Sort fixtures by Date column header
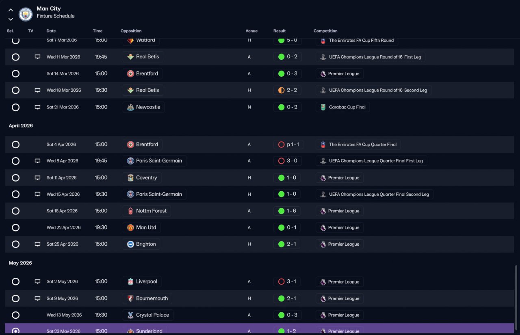 pyautogui.click(x=51, y=31)
